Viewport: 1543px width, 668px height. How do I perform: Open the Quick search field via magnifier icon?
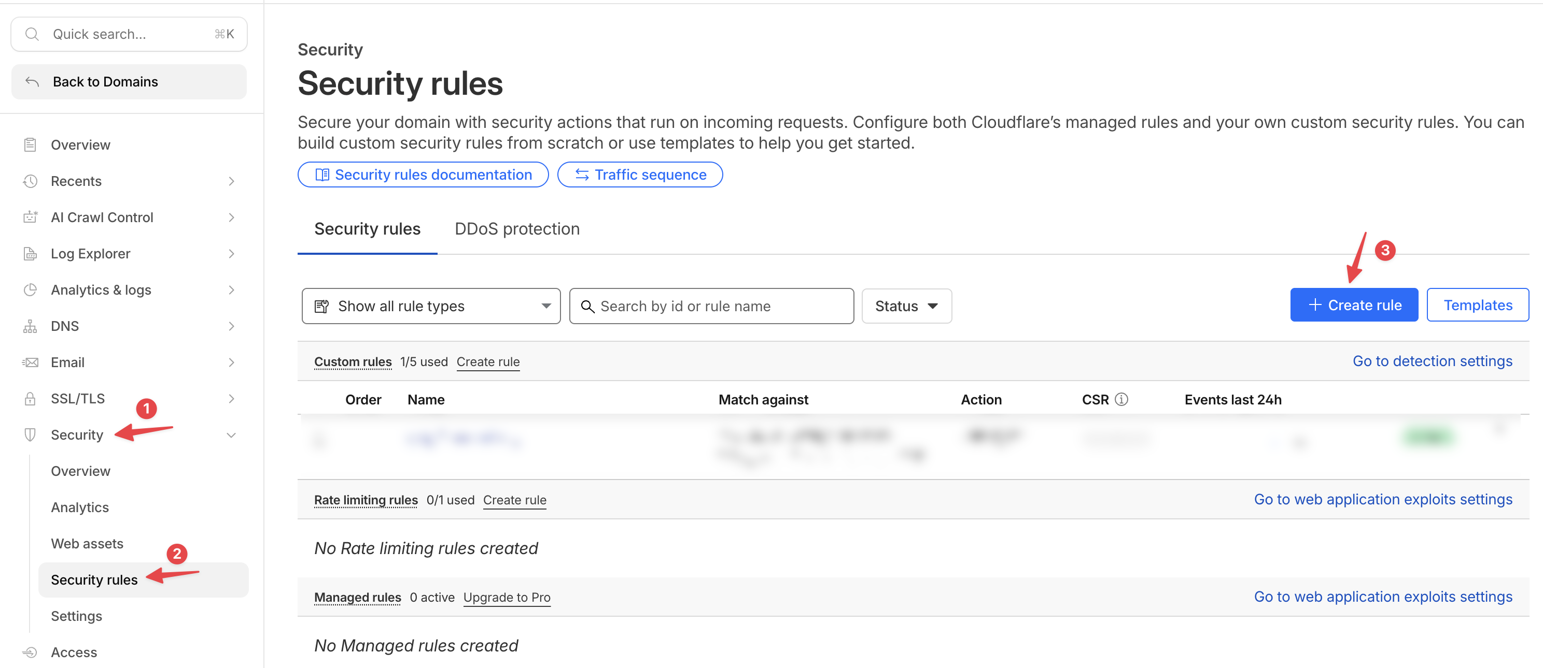click(x=33, y=34)
